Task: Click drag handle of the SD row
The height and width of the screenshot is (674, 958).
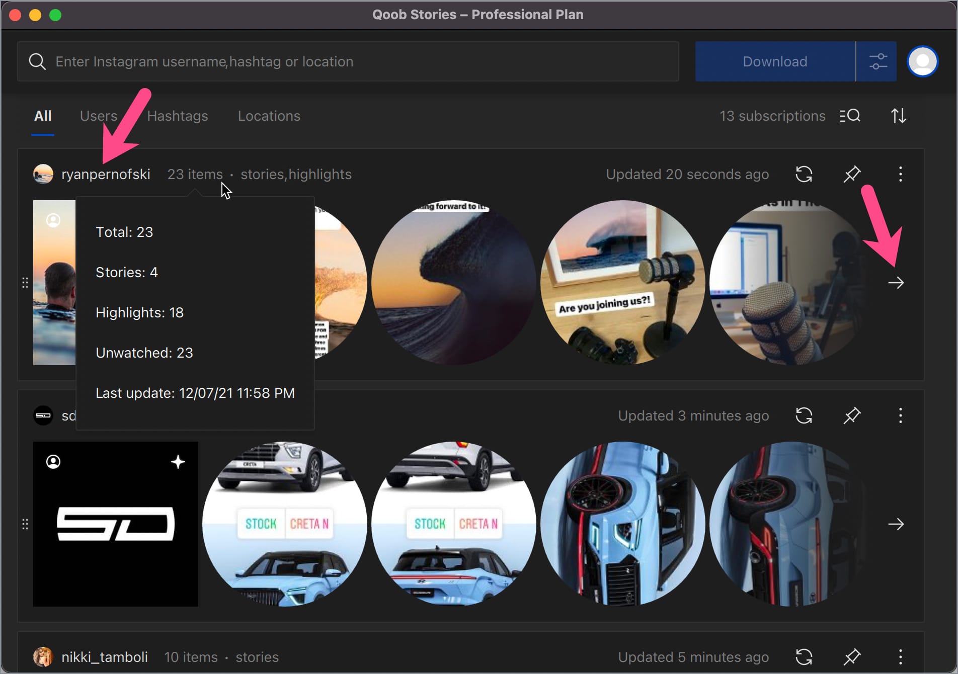Action: (x=25, y=524)
